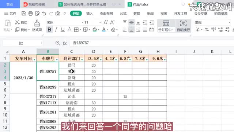Click the Print icon
The height and width of the screenshot is (132, 234).
[x=31, y=14]
